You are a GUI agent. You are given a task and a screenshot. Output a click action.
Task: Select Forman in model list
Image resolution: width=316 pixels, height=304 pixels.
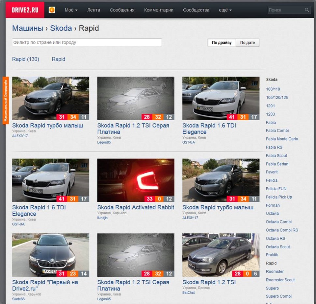273,205
